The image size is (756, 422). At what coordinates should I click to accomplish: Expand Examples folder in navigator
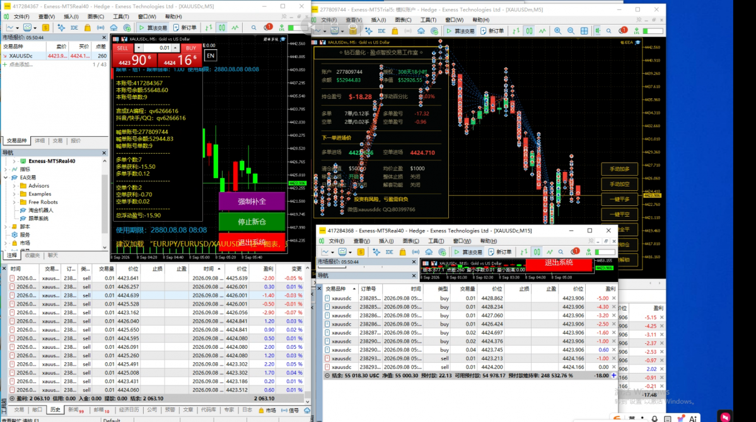tap(14, 194)
